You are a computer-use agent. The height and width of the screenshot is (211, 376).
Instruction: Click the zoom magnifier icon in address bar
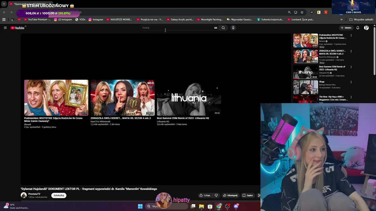click(289, 12)
